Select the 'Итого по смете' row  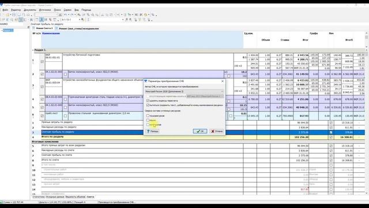(198, 161)
